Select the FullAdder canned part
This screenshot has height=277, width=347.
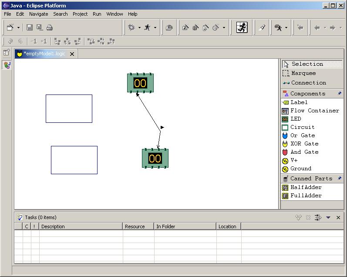[312, 196]
